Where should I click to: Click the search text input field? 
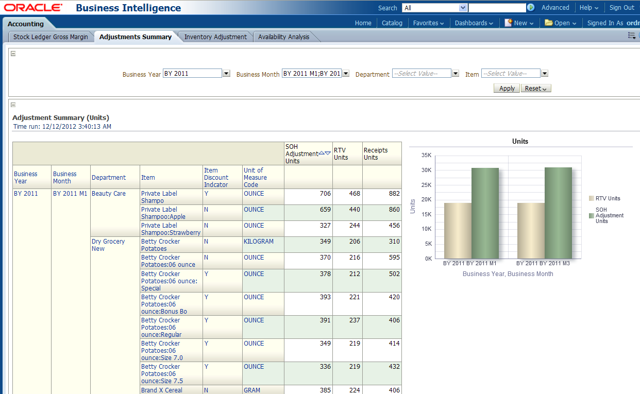[x=496, y=8]
